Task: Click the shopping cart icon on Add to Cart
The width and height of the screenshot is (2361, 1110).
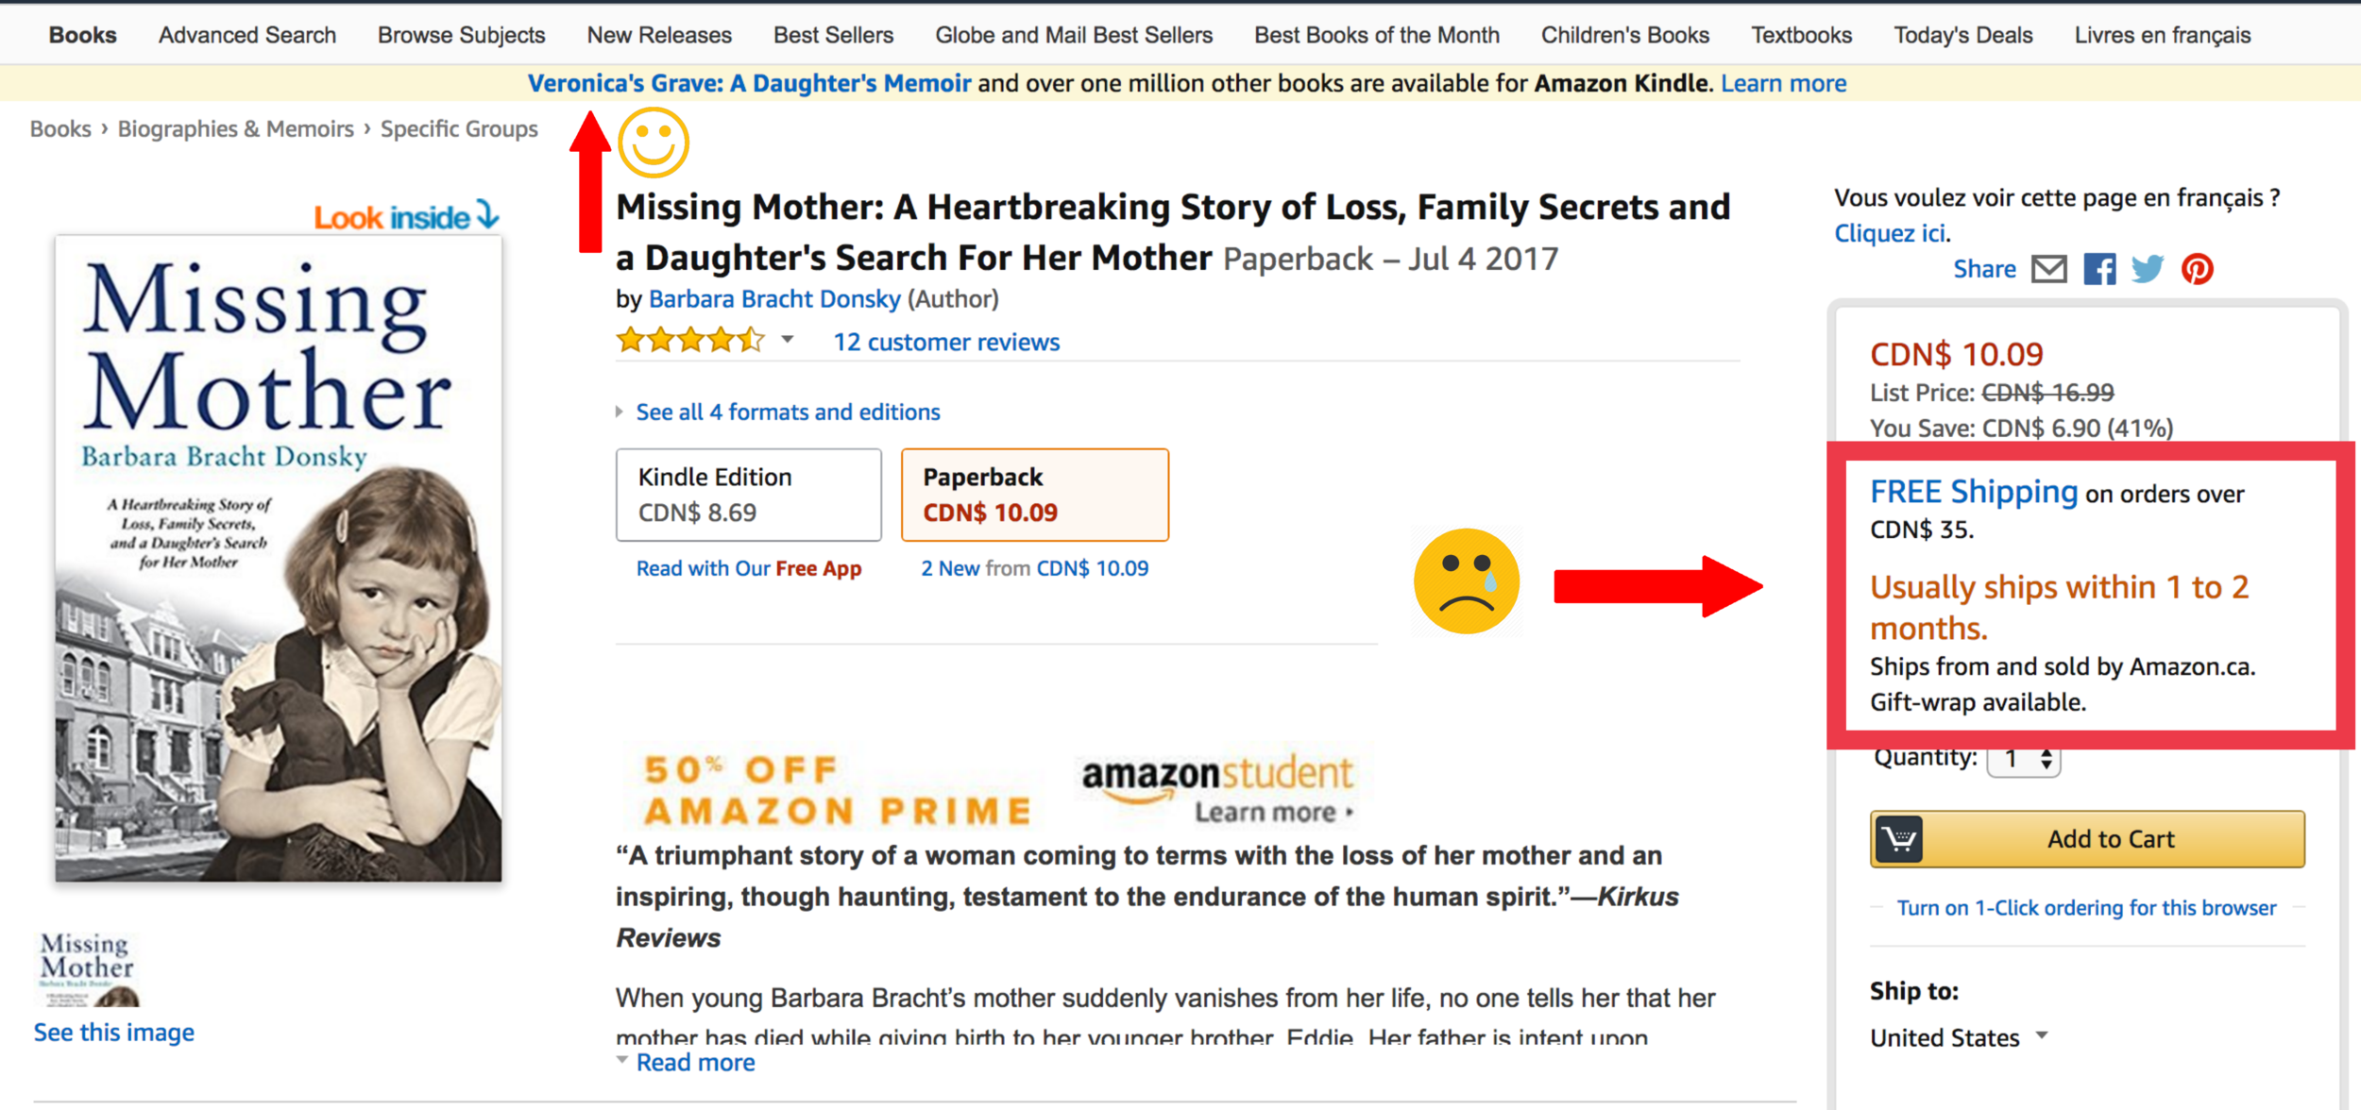Action: click(x=1899, y=838)
